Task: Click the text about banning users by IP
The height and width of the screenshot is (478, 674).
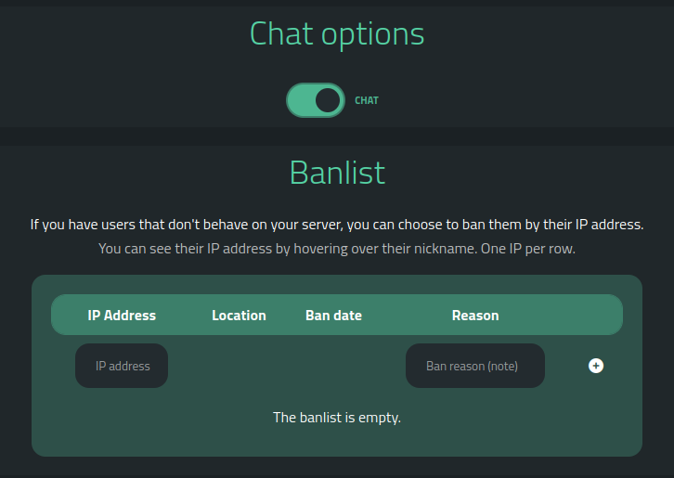Action: click(x=337, y=225)
